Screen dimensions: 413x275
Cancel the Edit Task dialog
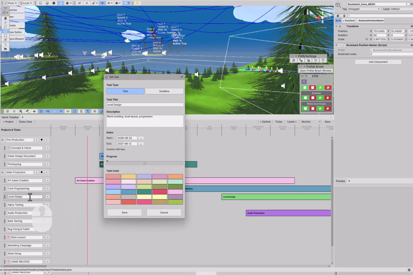tap(164, 212)
